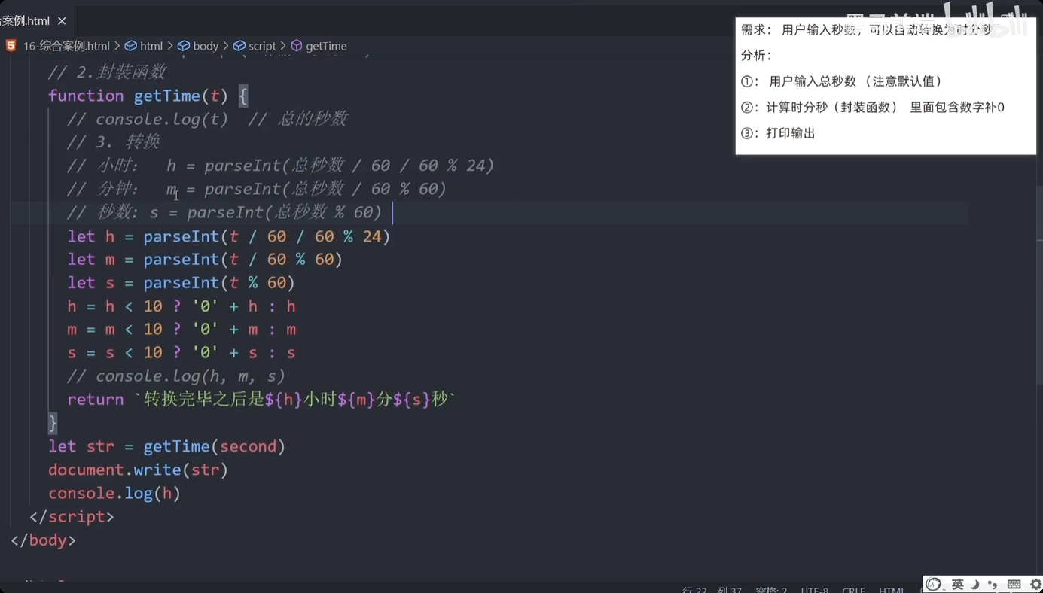Click line 'let h = parseInt(t / 60 / 60 % 24)'

[229, 236]
